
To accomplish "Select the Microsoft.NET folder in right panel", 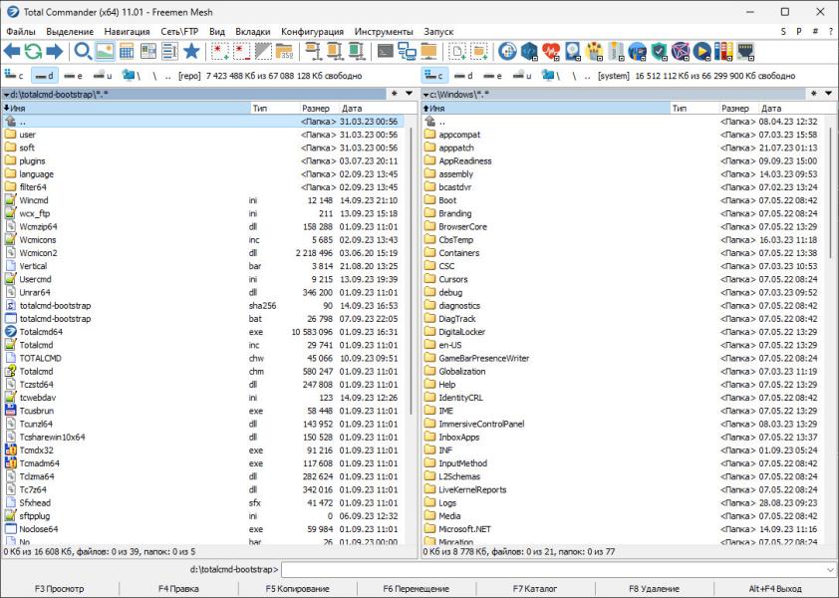I will [624, 529].
